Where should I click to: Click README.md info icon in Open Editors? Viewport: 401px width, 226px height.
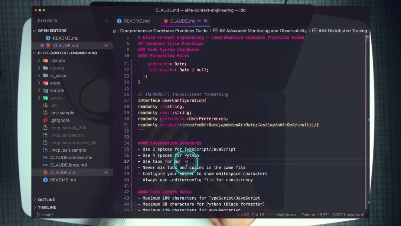[x=48, y=38]
